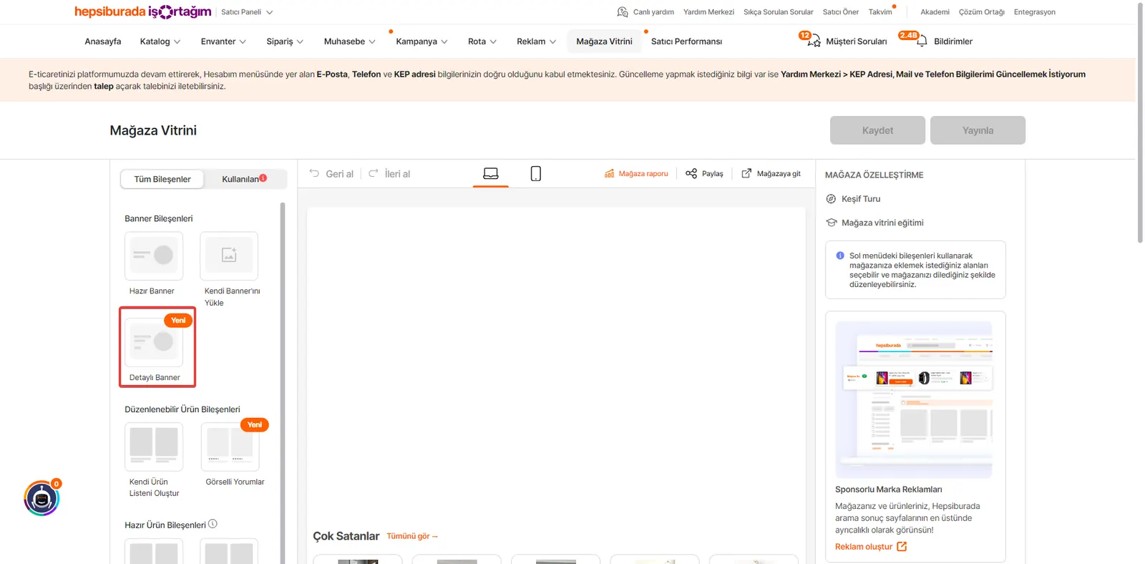The height and width of the screenshot is (564, 1145).
Task: Open the chatbot assistant avatar icon
Action: pyautogui.click(x=42, y=499)
